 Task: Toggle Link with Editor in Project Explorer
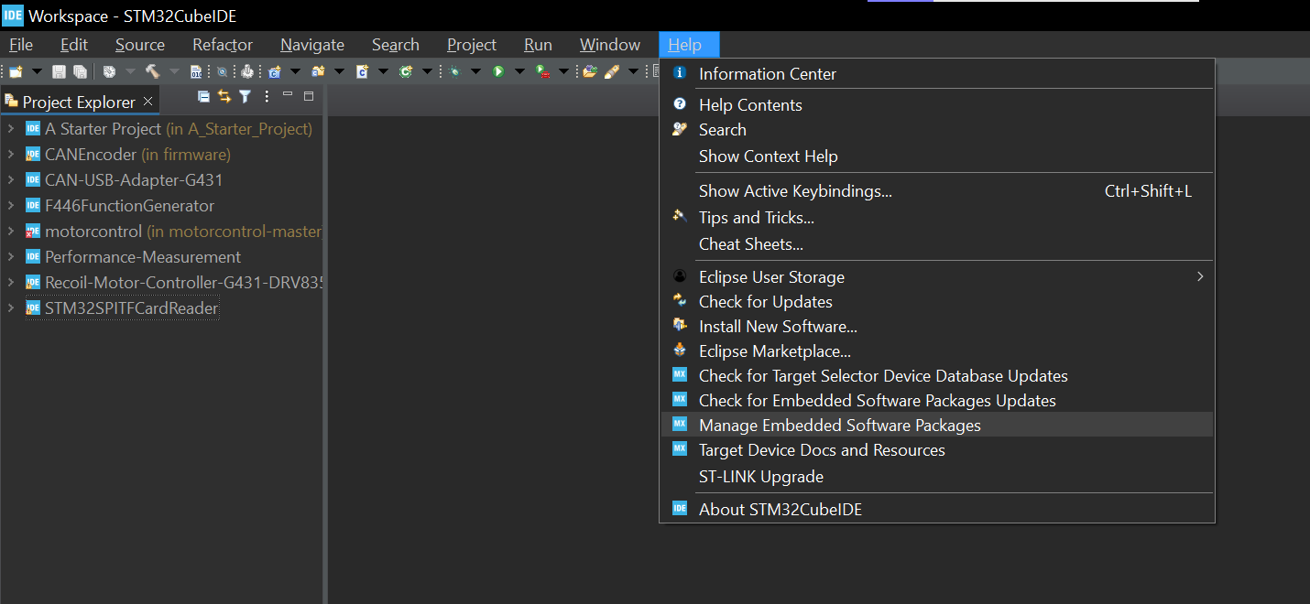pyautogui.click(x=224, y=97)
